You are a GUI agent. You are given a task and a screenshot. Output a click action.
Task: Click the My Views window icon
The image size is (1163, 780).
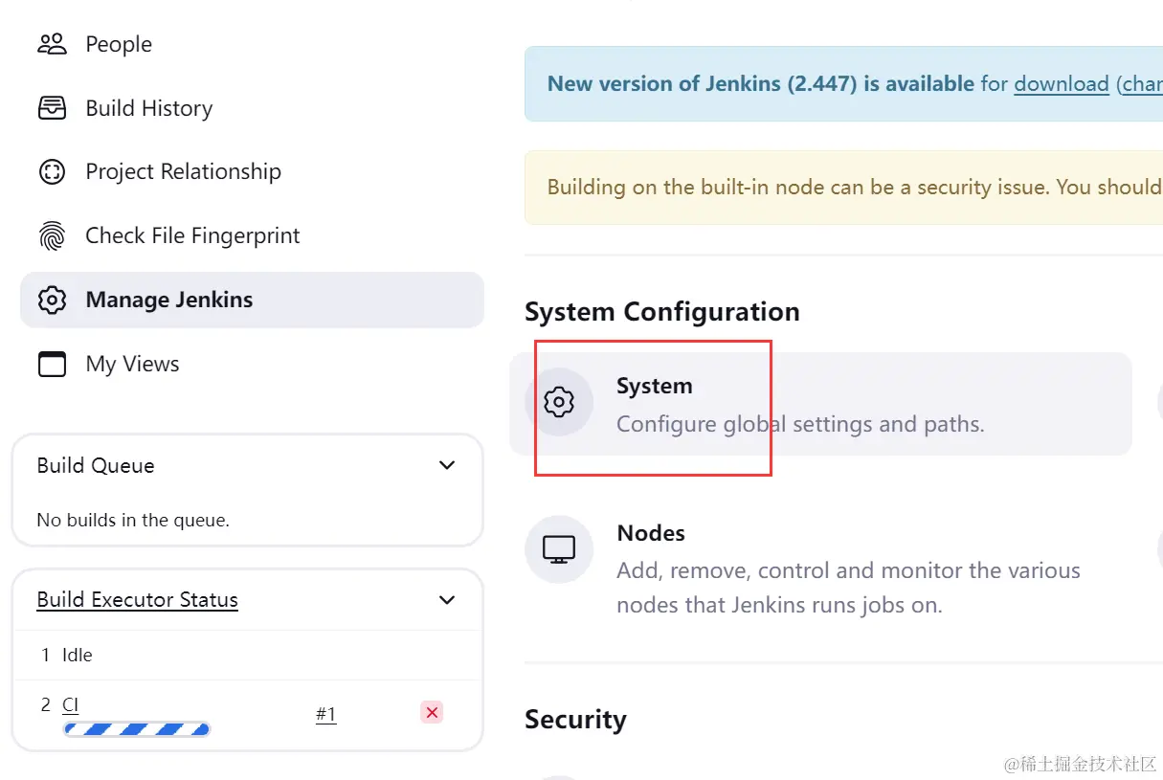52,365
